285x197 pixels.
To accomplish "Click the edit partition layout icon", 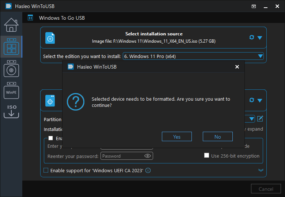I will (260, 119).
